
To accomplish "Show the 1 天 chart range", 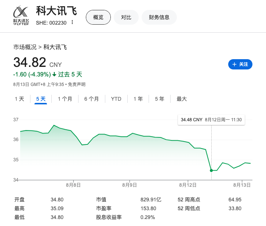I will tap(19, 99).
